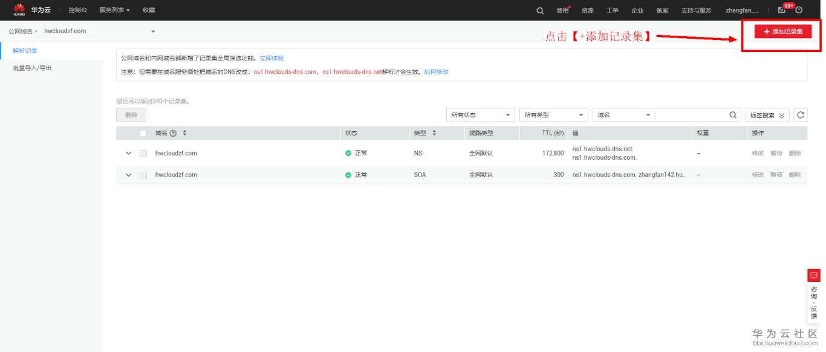Click the TTL value 172,800

(553, 154)
